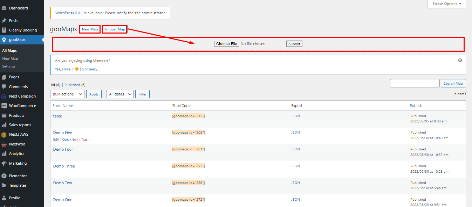Click Edit under Demo Five

click(x=56, y=140)
